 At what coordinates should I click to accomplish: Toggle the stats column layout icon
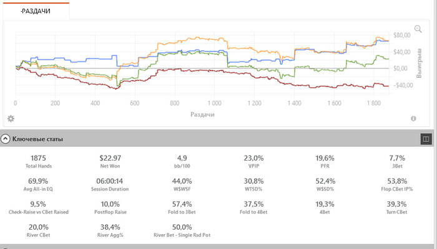[x=426, y=139]
